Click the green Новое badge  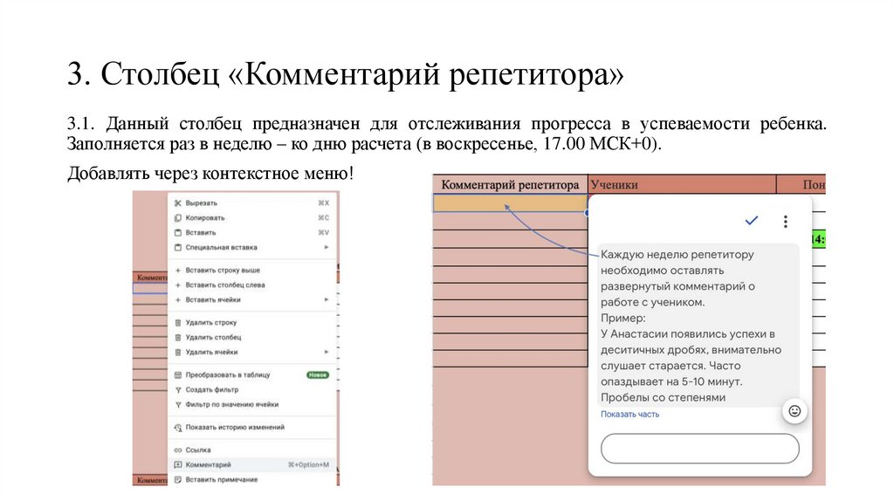[318, 375]
